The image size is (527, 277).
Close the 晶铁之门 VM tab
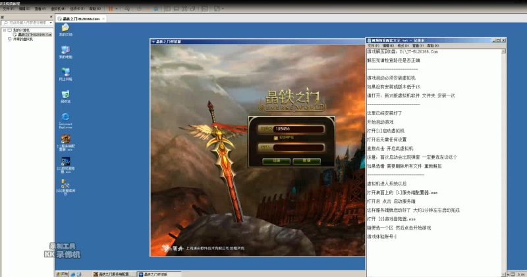click(x=103, y=19)
